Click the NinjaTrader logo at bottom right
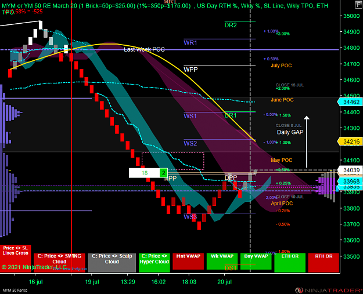 (328, 291)
